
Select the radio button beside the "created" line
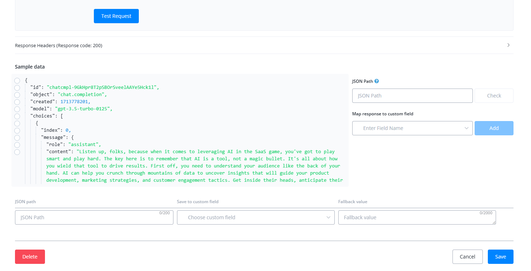(x=17, y=102)
